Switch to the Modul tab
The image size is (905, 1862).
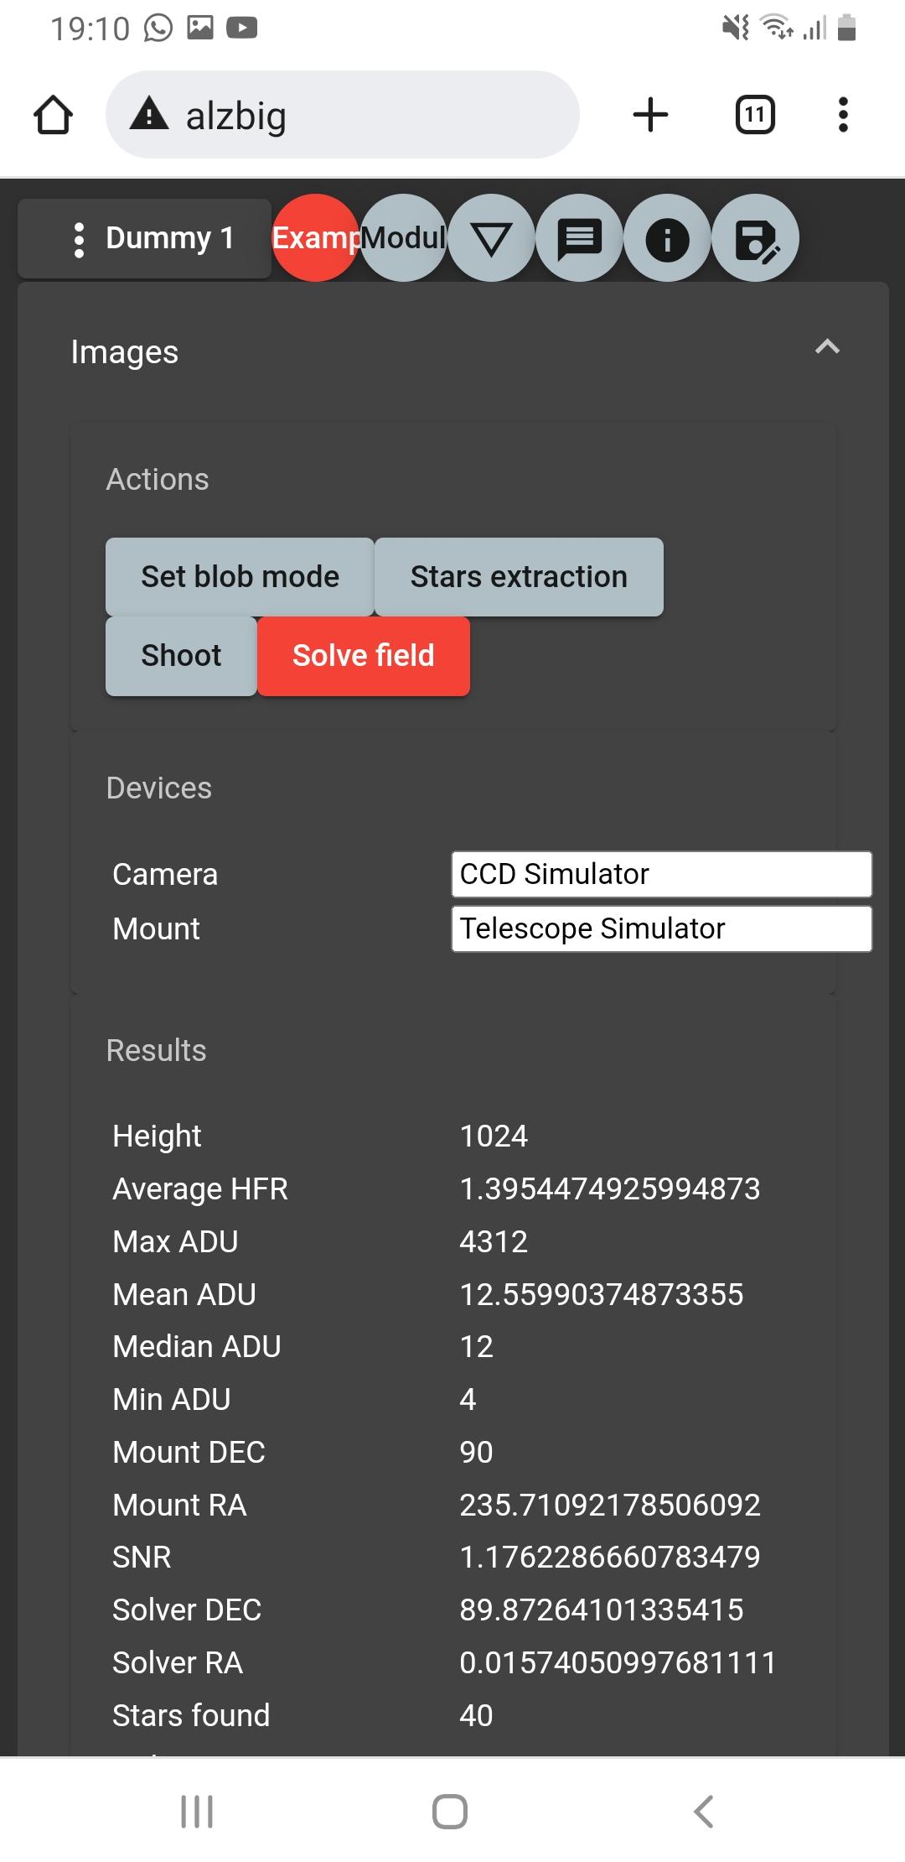point(406,239)
